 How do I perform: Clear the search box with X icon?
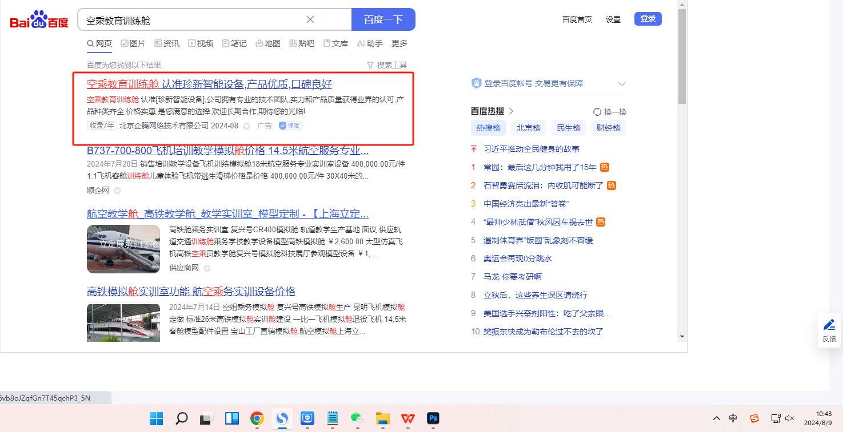coord(310,19)
